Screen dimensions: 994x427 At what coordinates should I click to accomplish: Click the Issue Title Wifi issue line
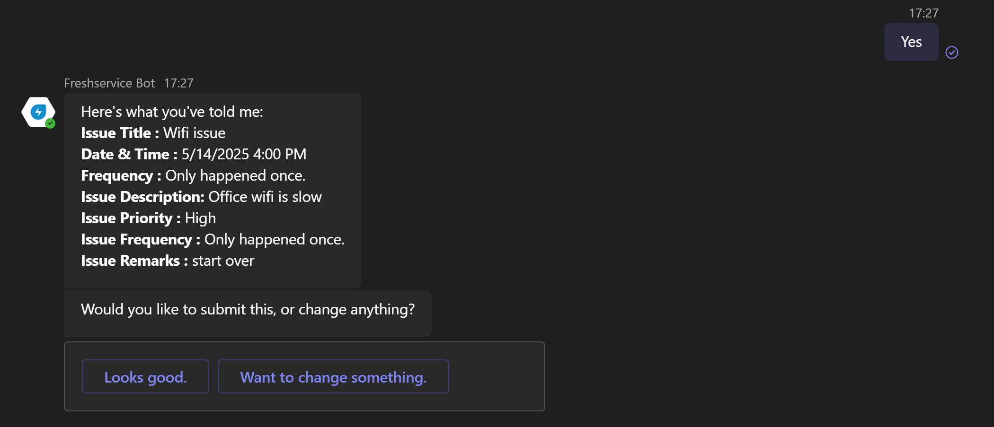(153, 133)
